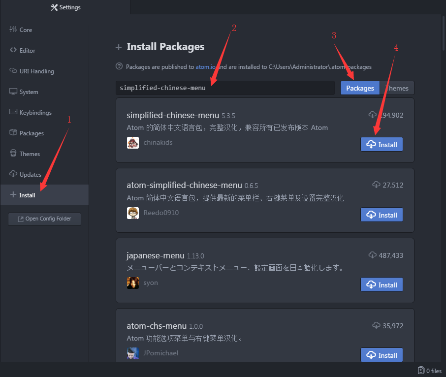Click the files icon in the status bar
Image resolution: width=446 pixels, height=377 pixels.
point(421,371)
